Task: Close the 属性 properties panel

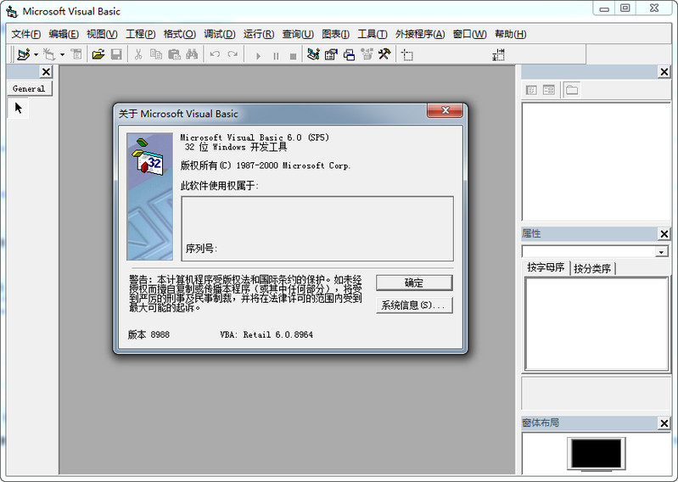Action: (x=664, y=234)
